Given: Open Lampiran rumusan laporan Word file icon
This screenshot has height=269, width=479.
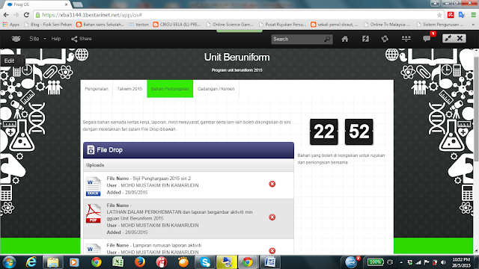Looking at the screenshot, I should point(93,249).
